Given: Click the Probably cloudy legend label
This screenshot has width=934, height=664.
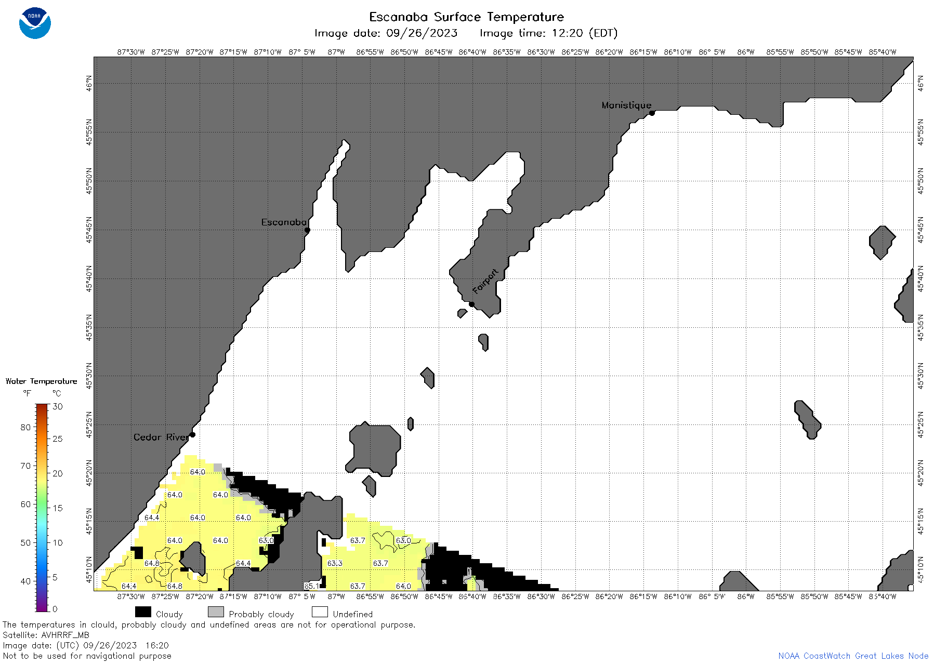Looking at the screenshot, I should tap(261, 614).
